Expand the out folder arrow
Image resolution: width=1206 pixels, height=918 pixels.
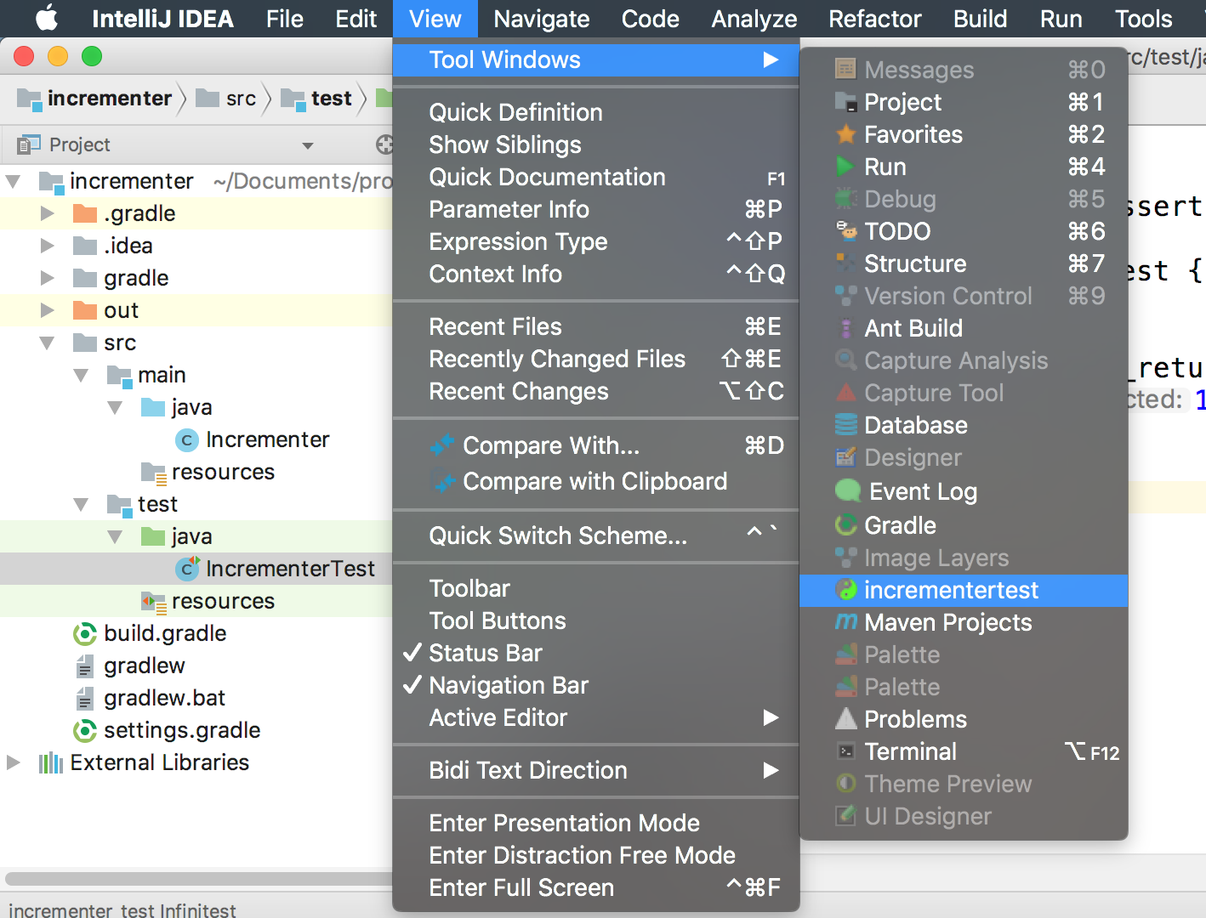pyautogui.click(x=48, y=310)
